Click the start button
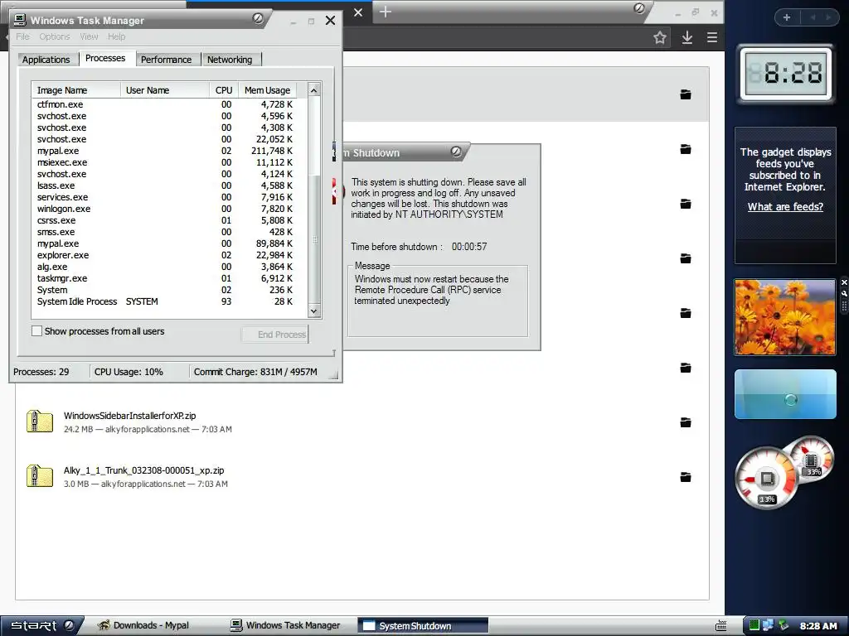849x636 pixels. (x=41, y=626)
